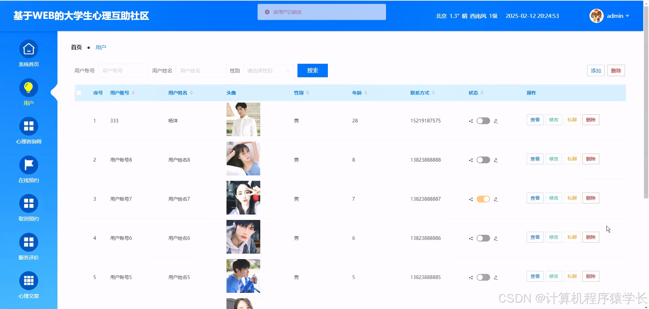Enable the status toggle for 杨洋
This screenshot has height=309, width=649.
point(483,120)
